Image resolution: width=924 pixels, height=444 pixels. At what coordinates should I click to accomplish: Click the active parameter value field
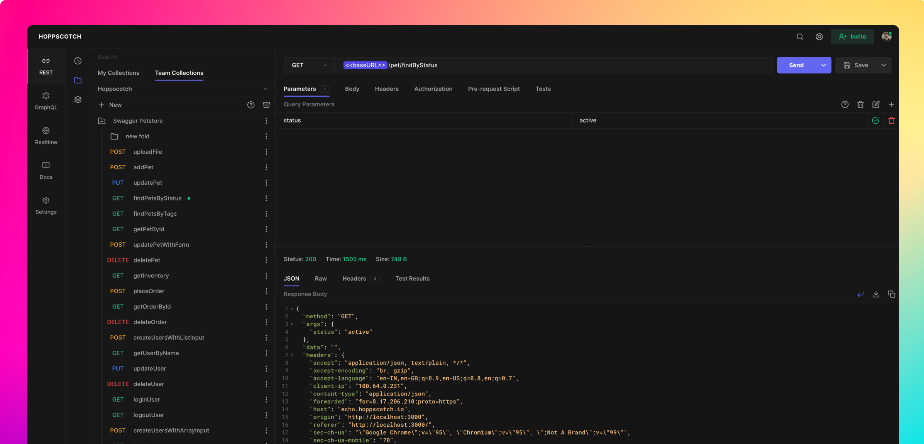click(719, 120)
